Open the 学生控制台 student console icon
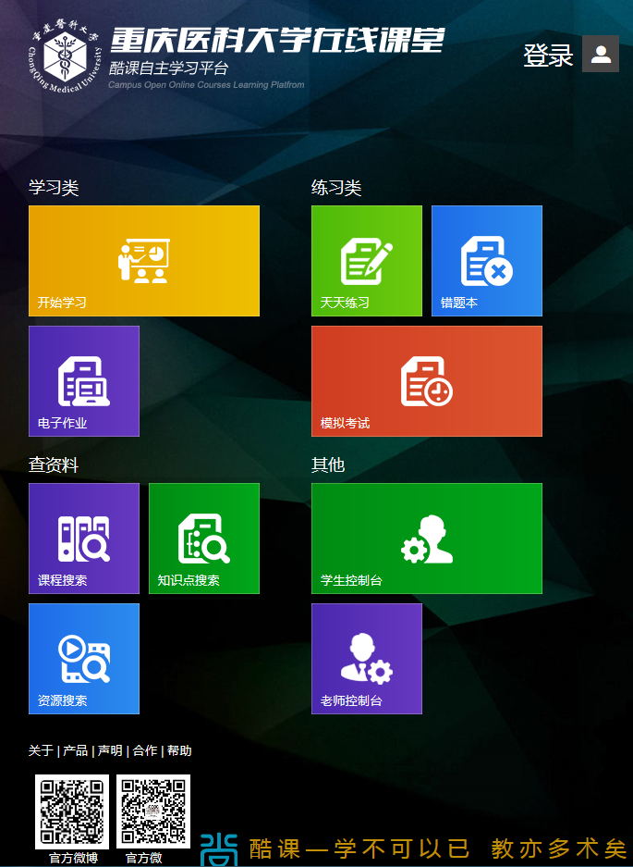The image size is (633, 867). pos(427,539)
